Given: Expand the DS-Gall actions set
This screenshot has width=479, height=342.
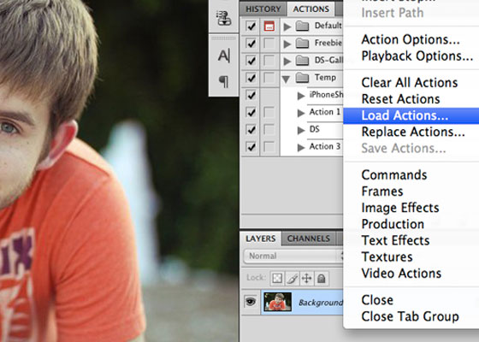Looking at the screenshot, I should (x=287, y=61).
